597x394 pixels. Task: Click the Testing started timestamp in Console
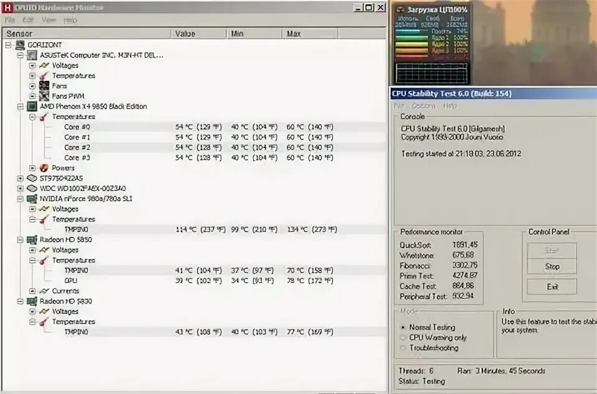pyautogui.click(x=461, y=154)
